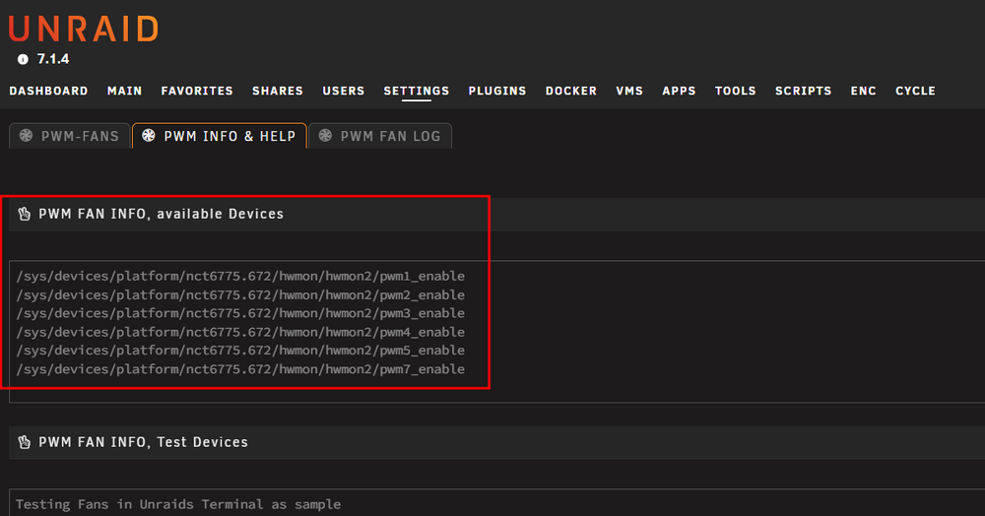Click the fan icon on PWM INFO & HELP tab
The height and width of the screenshot is (516, 985).
(x=149, y=136)
